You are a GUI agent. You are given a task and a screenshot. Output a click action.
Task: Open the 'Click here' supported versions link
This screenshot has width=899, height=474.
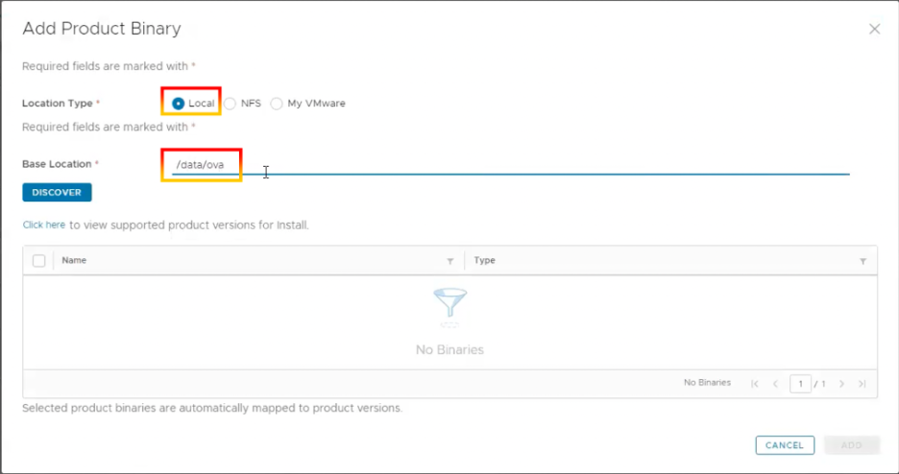pos(44,225)
